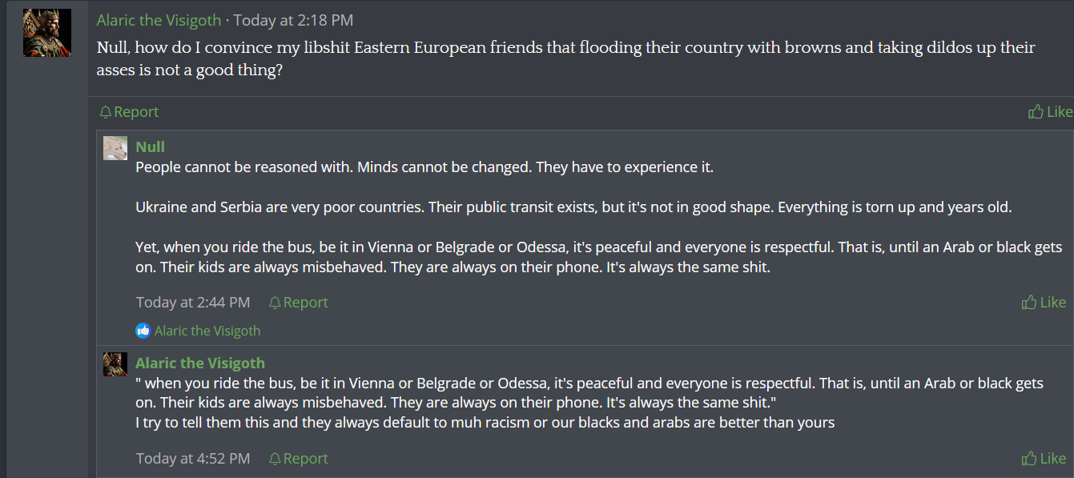The height and width of the screenshot is (478, 1074).
Task: Open the Today at 4:52 PM timestamp
Action: click(x=193, y=459)
